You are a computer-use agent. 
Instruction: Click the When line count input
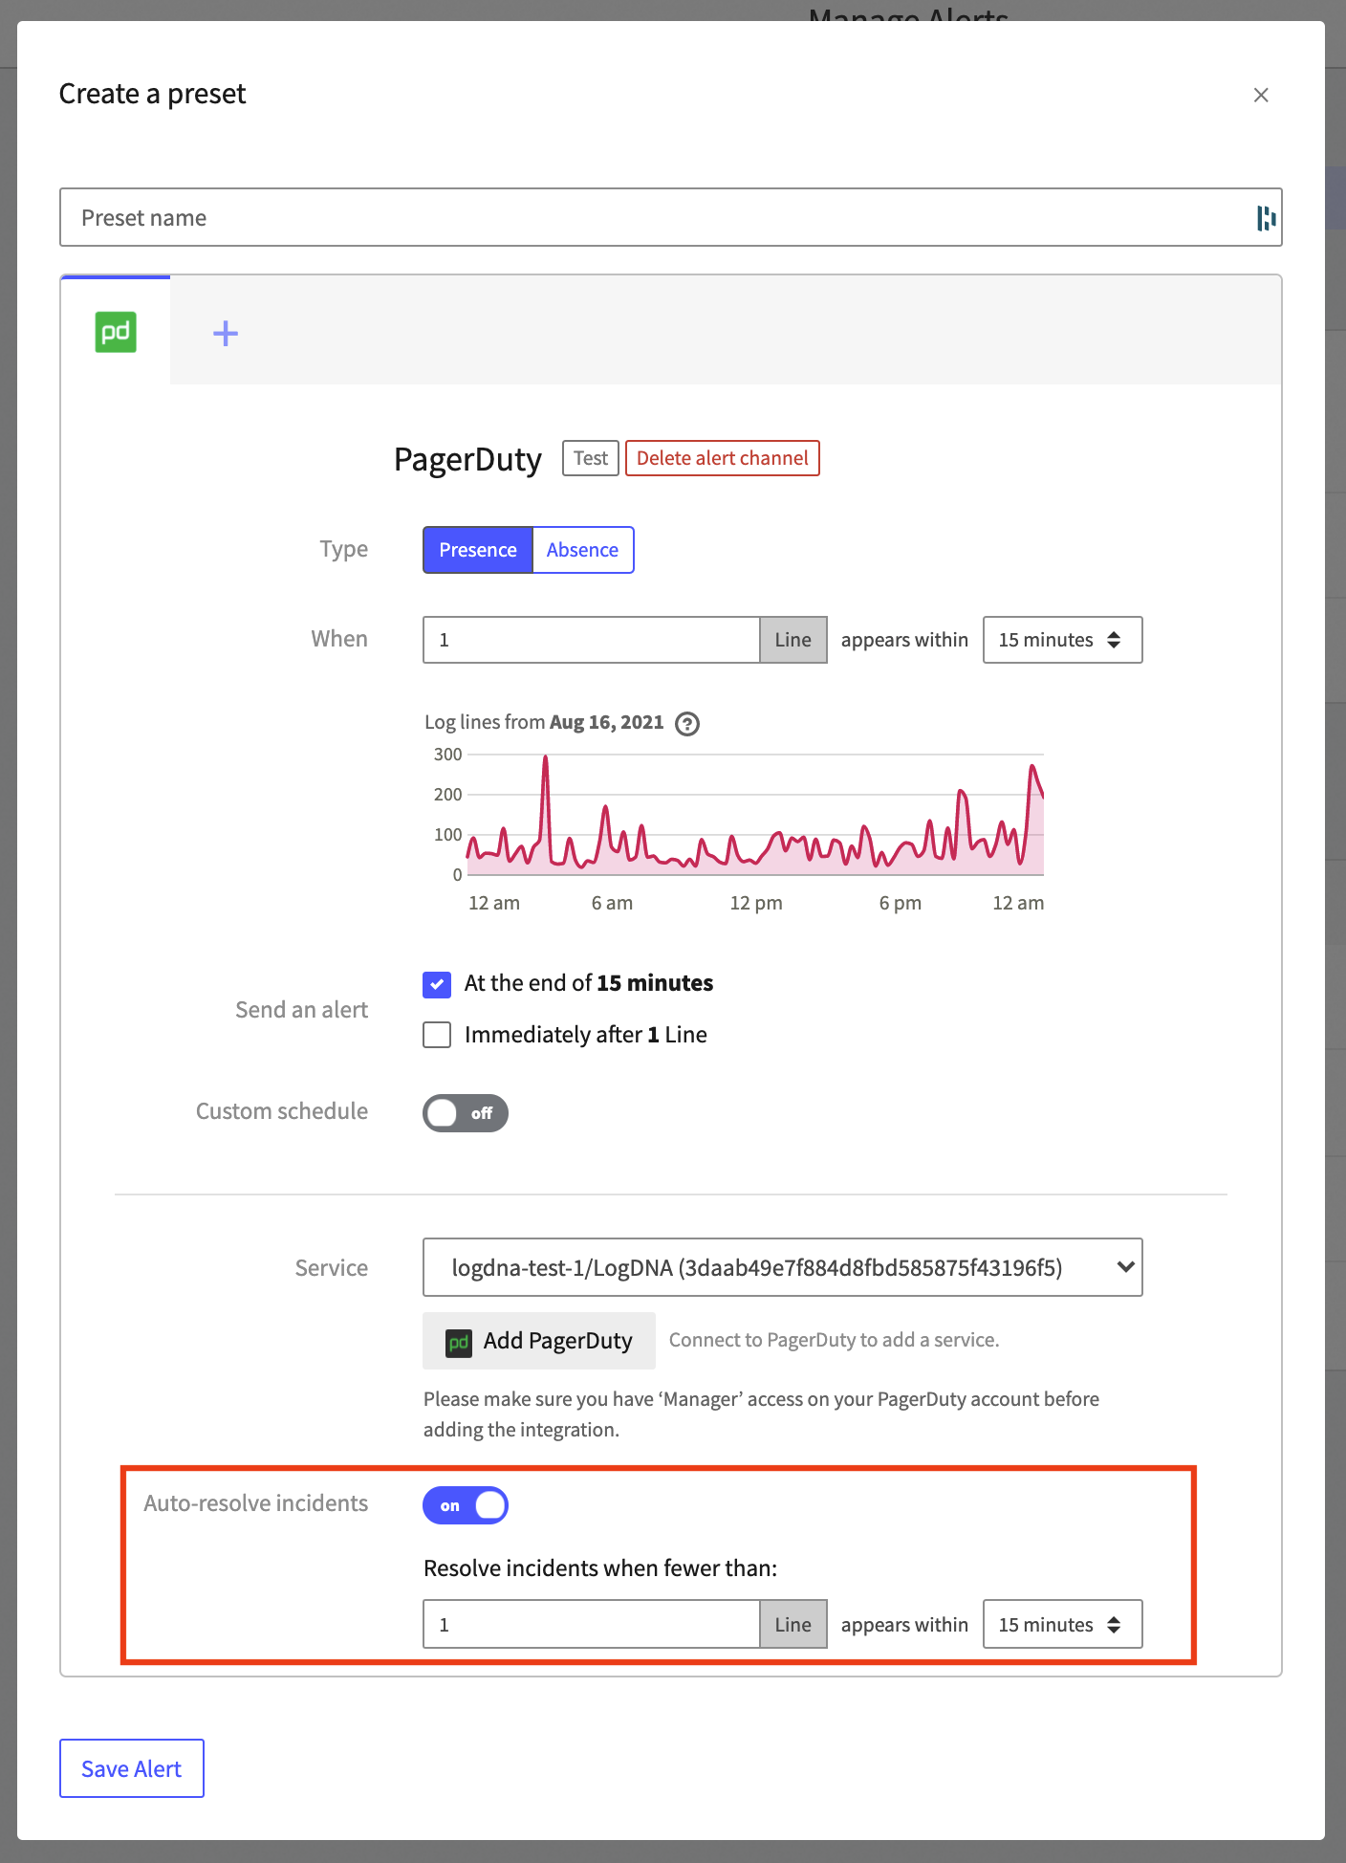591,640
